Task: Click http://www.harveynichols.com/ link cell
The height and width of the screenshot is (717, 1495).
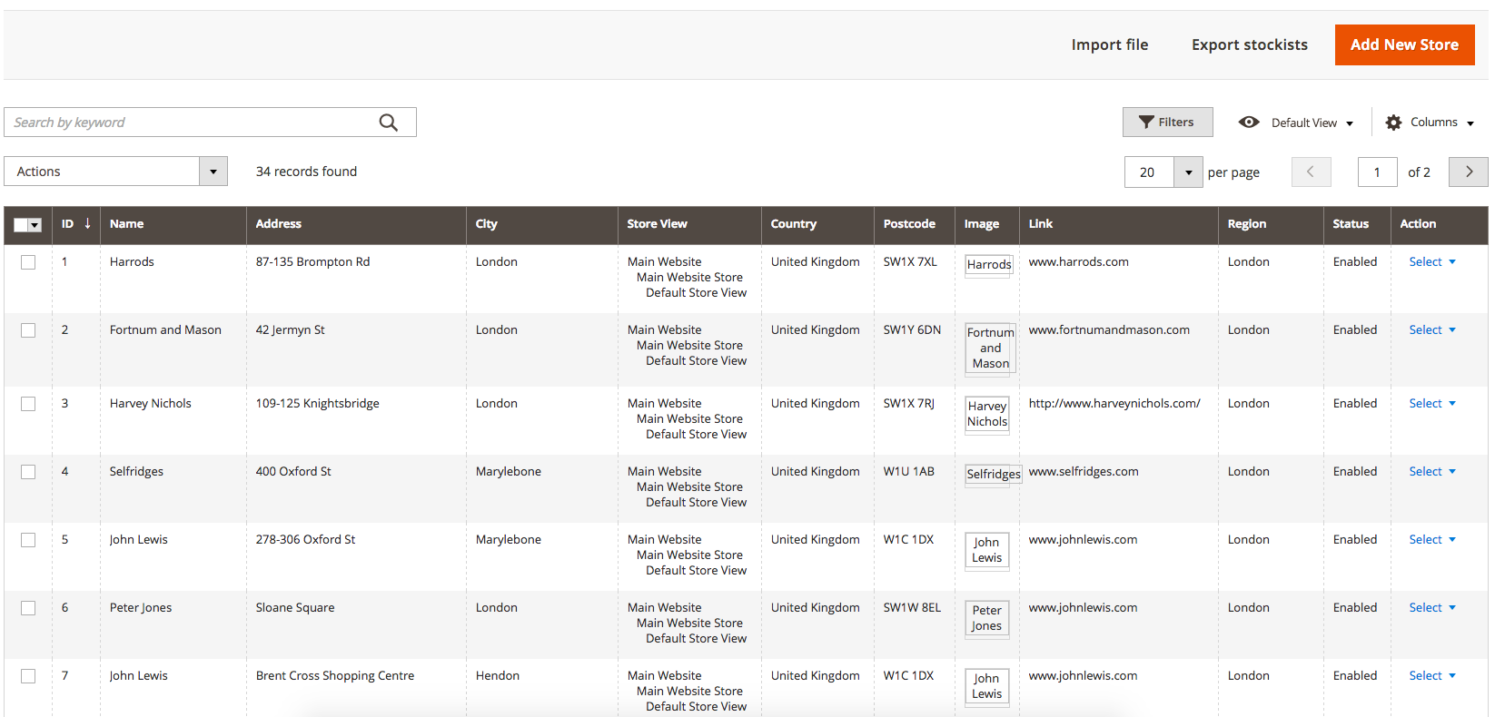Action: point(1114,403)
